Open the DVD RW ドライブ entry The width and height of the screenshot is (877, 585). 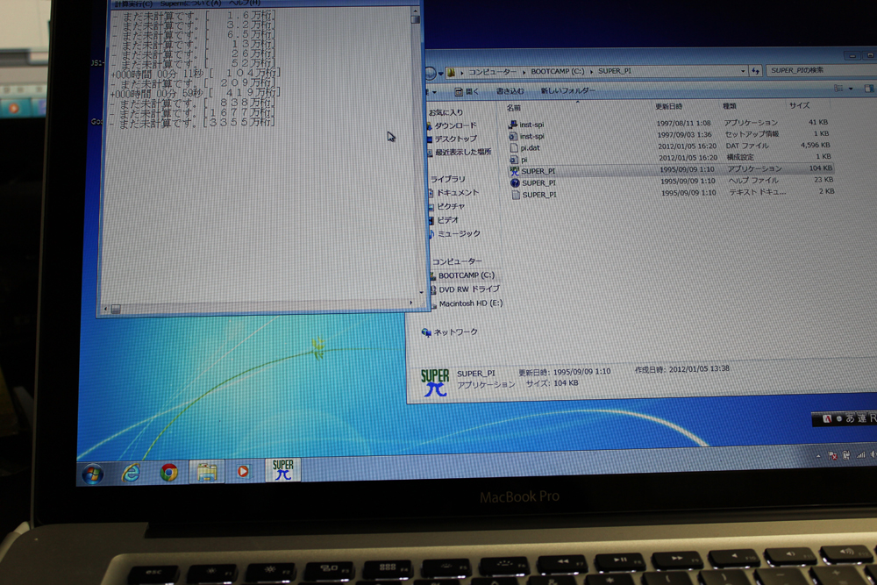(468, 289)
